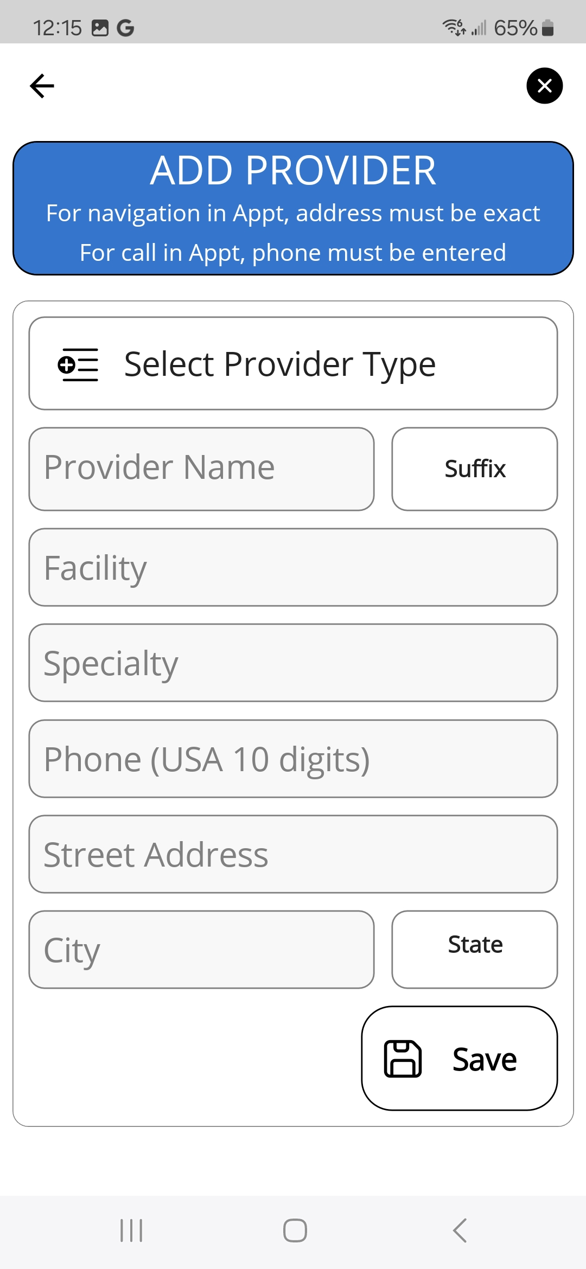This screenshot has height=1269, width=586.
Task: Open Android recent apps navigation button
Action: click(x=131, y=1230)
